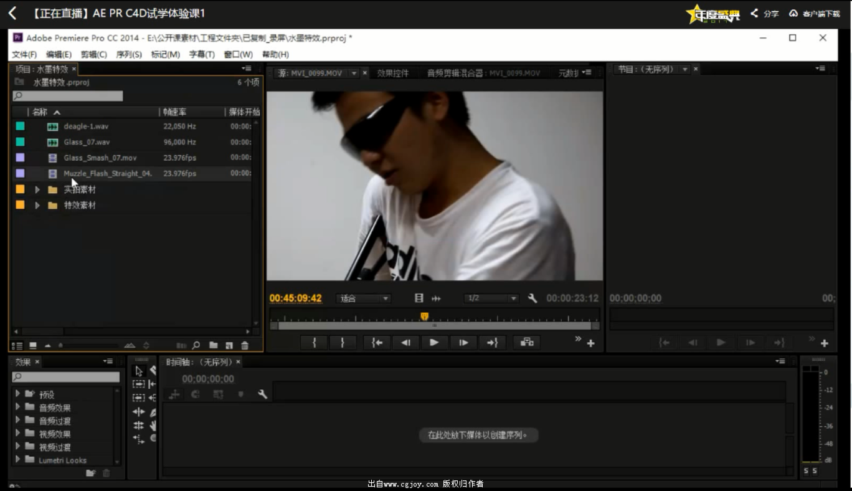Click New Item icon in Project panel
852x491 pixels.
(229, 345)
